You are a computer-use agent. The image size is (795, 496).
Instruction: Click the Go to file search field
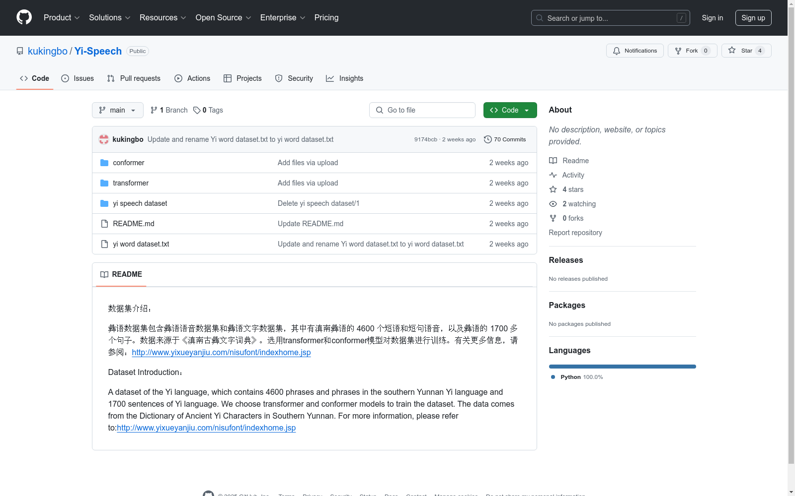point(422,110)
